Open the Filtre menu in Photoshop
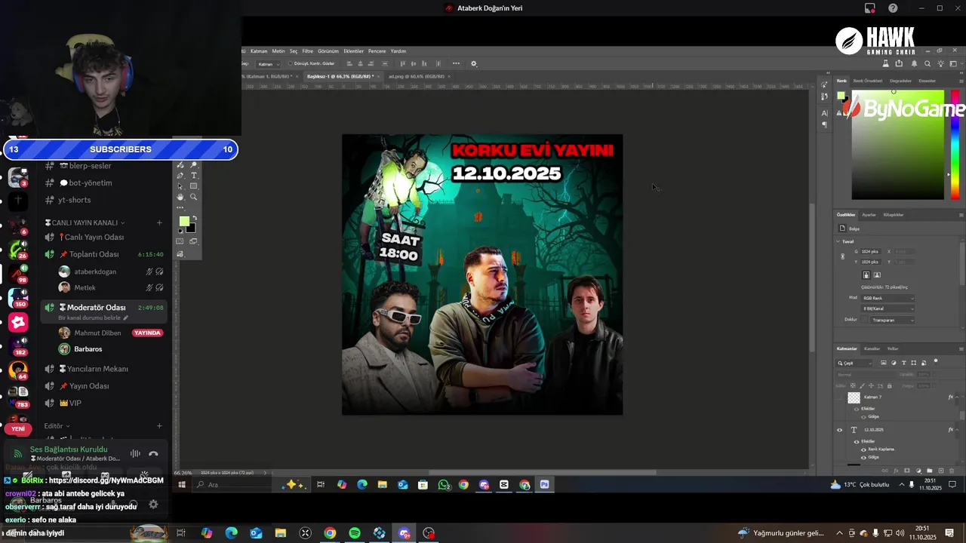966x543 pixels. pyautogui.click(x=307, y=51)
